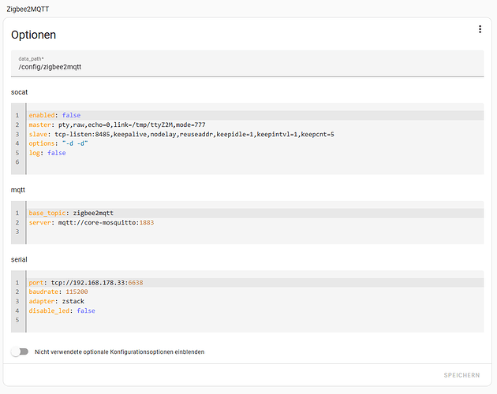The width and height of the screenshot is (497, 394).
Task: Click the mqtt server line
Action: [x=92, y=223]
